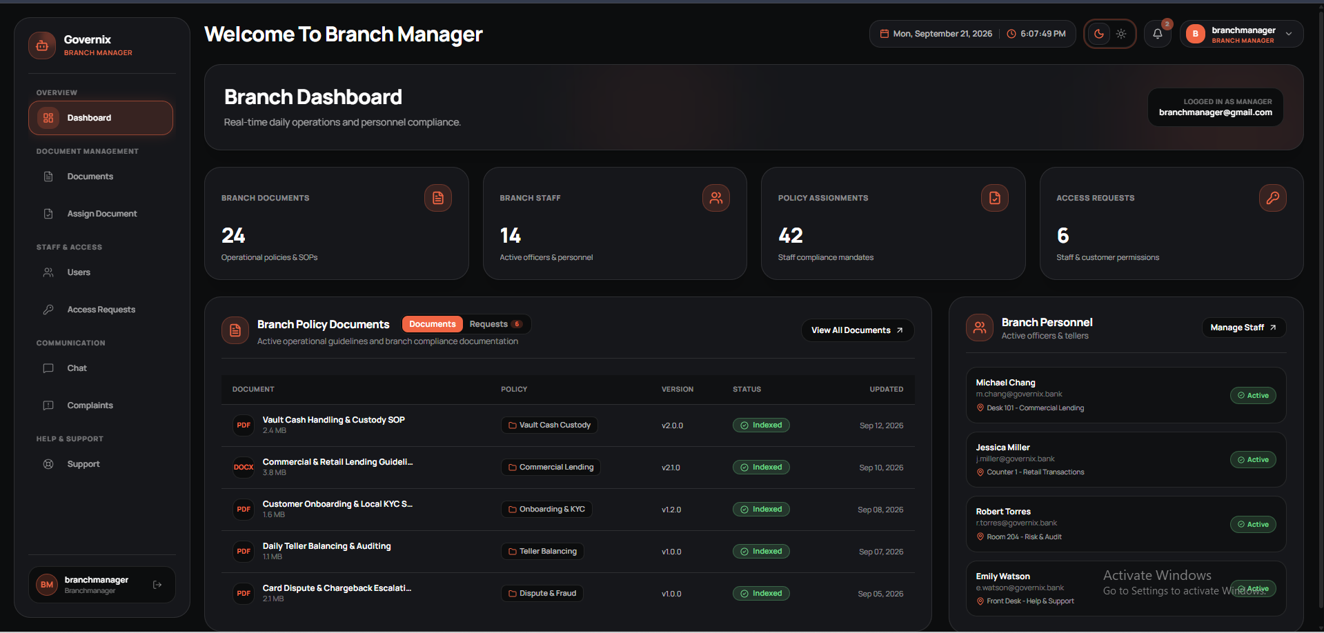Click Robert Torres personnel name

(x=1003, y=512)
